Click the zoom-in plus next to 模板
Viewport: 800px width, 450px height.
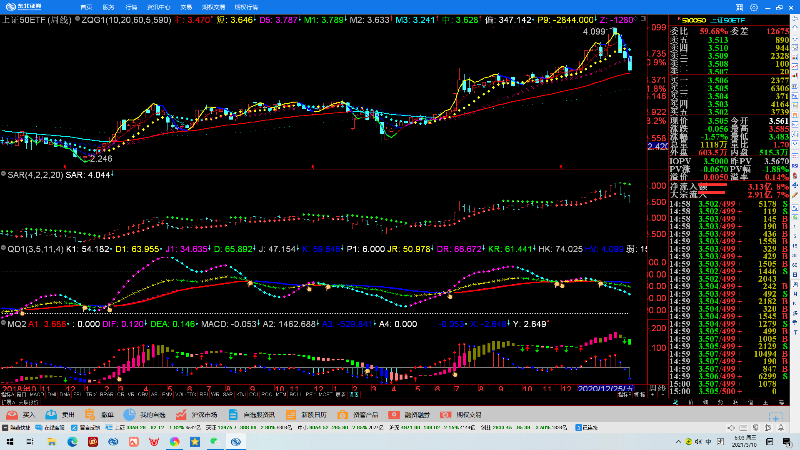(x=652, y=395)
